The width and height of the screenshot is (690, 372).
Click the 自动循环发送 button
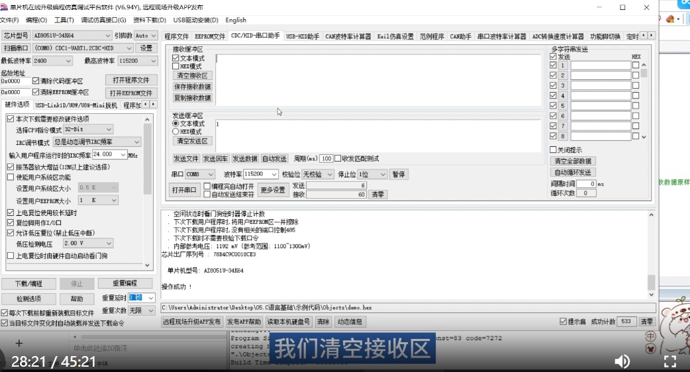[x=573, y=172]
